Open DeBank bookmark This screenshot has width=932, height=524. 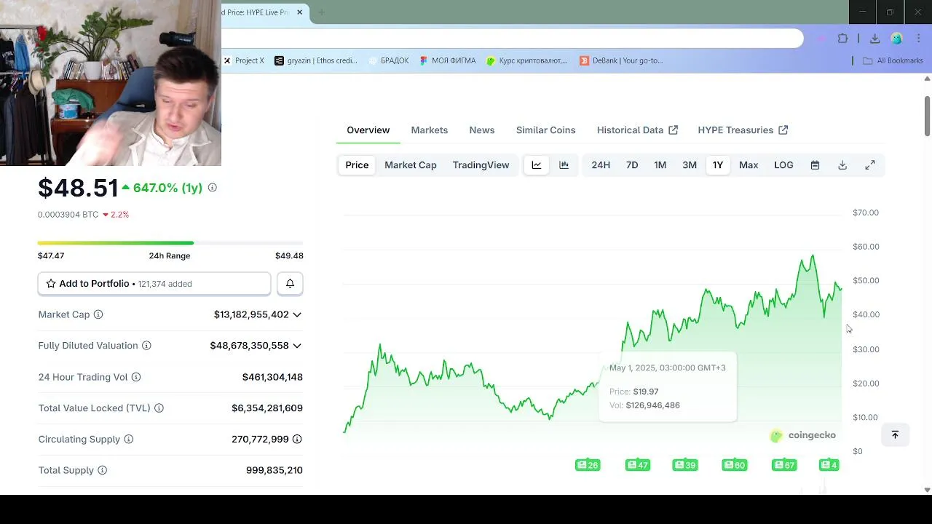(621, 60)
